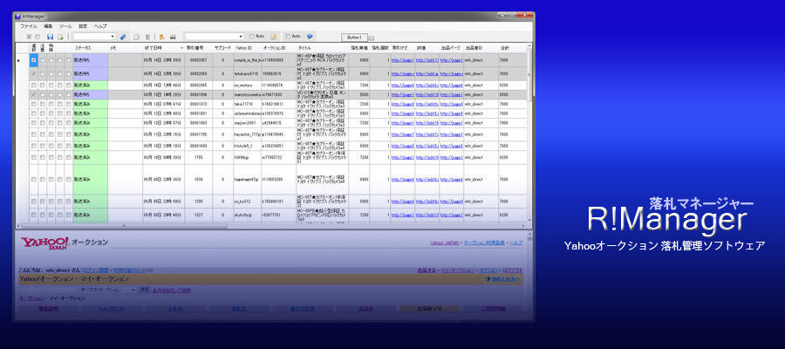Uncheck the selection box for order 00002058
785x349 pixels.
(33, 73)
